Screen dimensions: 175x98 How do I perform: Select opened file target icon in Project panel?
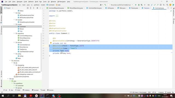pyautogui.click(x=28, y=8)
